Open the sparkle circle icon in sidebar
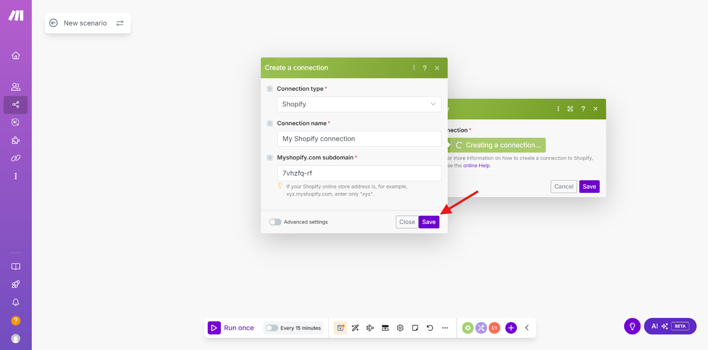 (16, 122)
